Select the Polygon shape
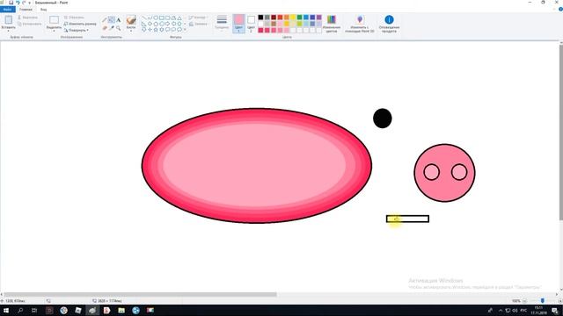The width and height of the screenshot is (563, 316). [x=174, y=18]
